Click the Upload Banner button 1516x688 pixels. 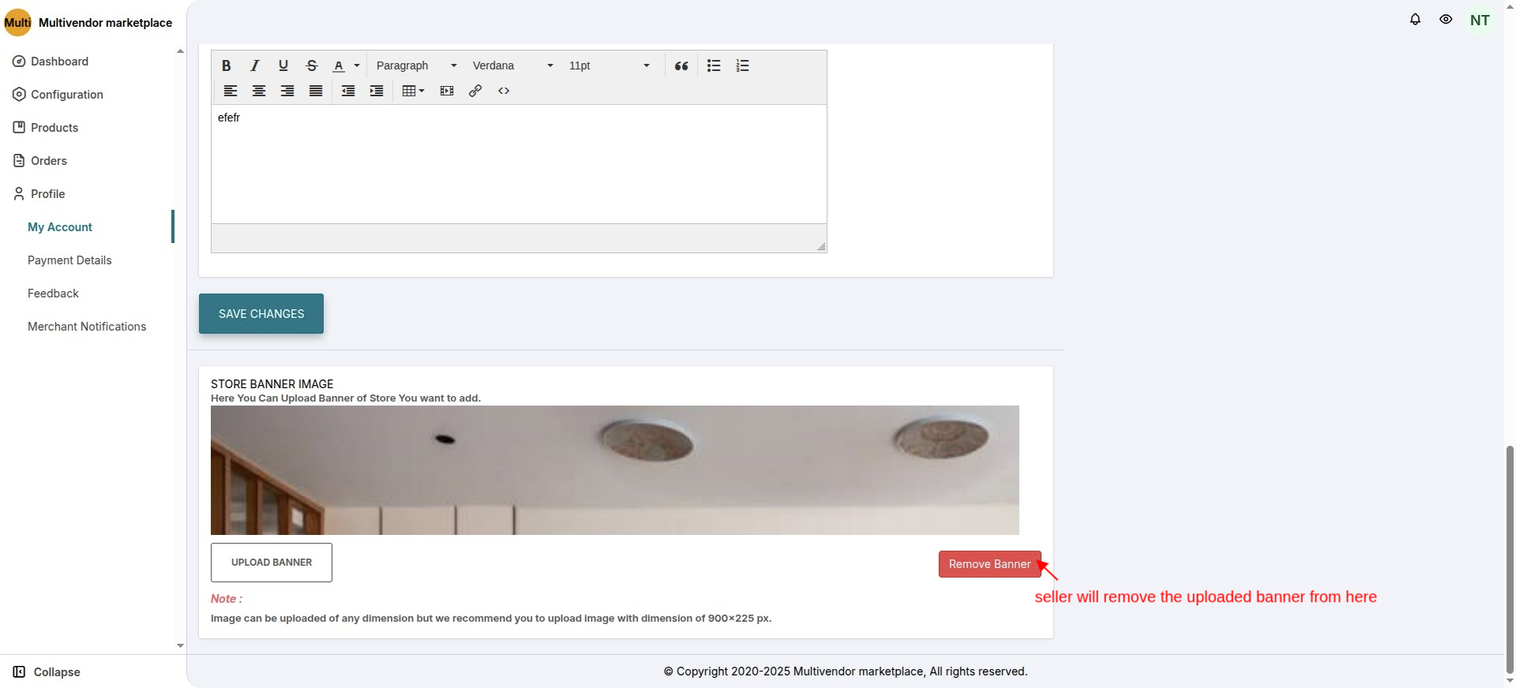coord(272,563)
